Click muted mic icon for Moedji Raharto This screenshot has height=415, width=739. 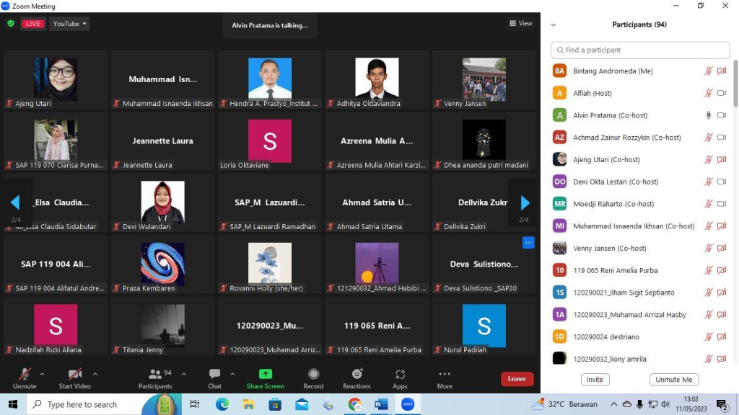point(709,204)
